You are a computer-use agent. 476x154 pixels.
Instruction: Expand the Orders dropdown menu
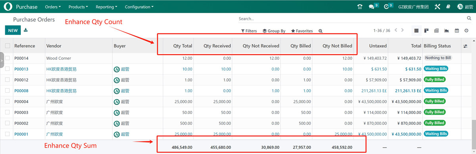click(53, 7)
